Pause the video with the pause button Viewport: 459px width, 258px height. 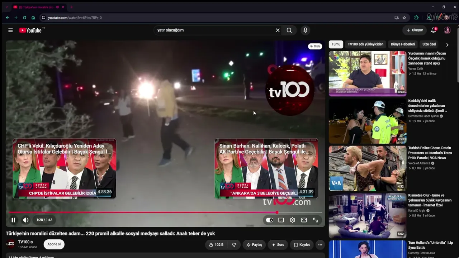pos(13,220)
